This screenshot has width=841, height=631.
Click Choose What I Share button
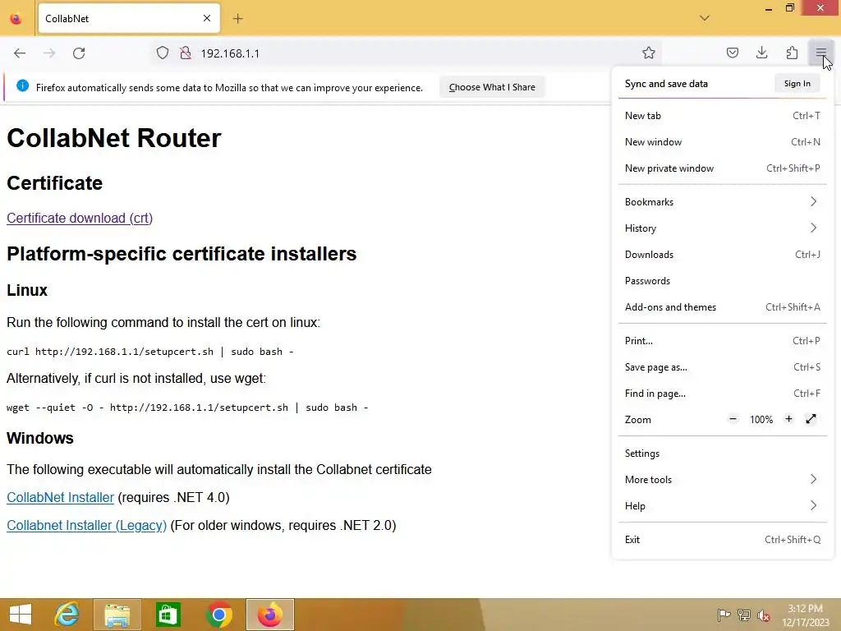tap(492, 87)
